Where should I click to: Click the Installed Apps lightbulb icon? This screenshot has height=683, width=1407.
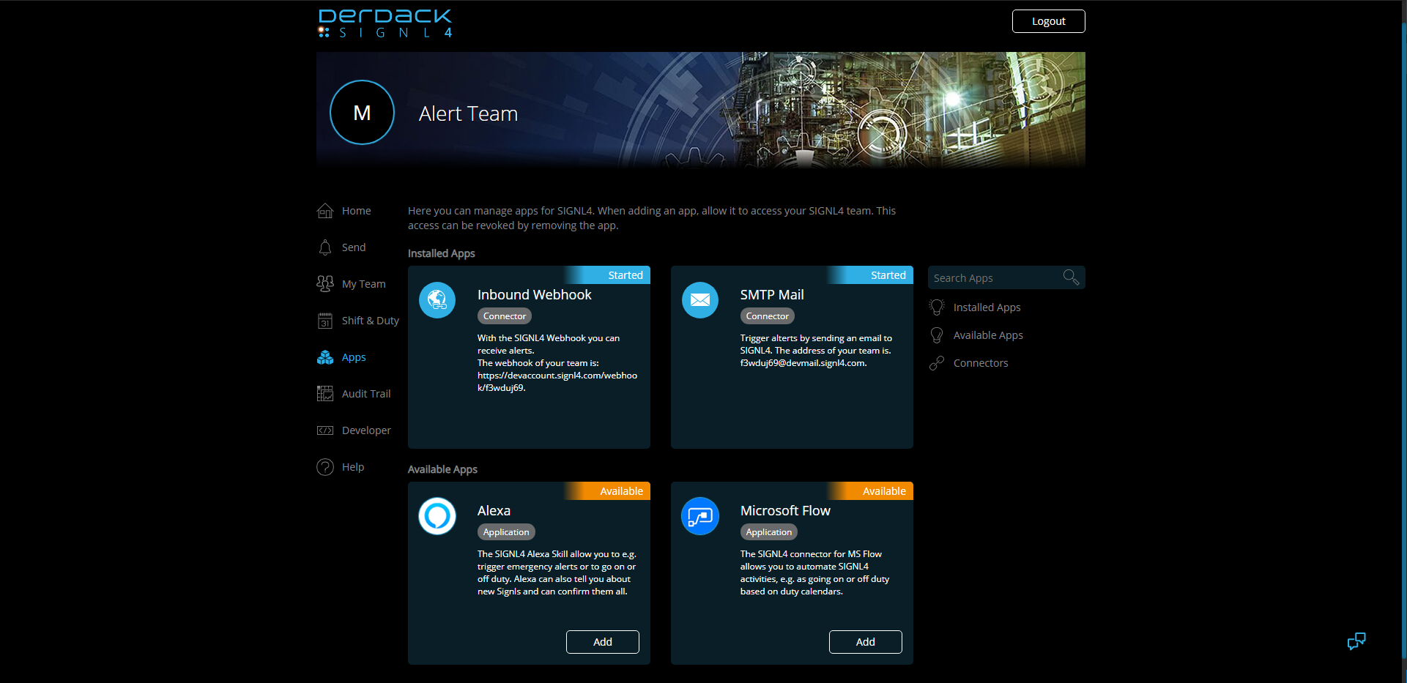(x=937, y=307)
